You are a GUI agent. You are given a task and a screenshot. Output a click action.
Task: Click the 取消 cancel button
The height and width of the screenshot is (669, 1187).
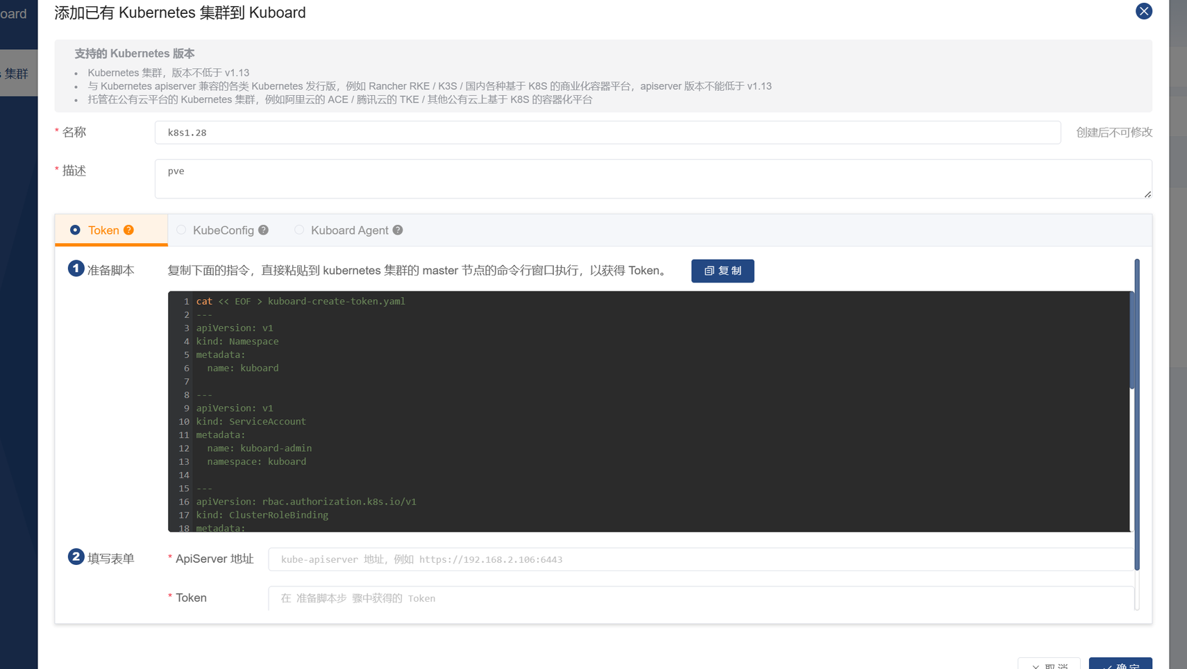coord(1049,663)
